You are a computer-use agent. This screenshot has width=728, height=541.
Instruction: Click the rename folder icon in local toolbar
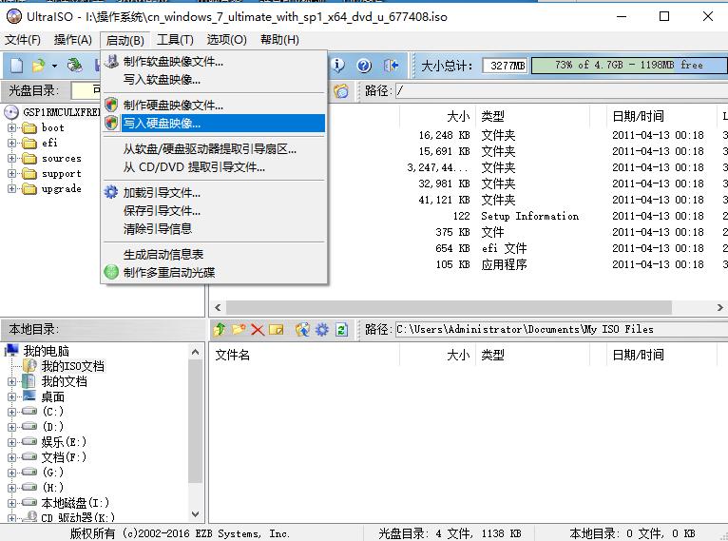[x=276, y=330]
